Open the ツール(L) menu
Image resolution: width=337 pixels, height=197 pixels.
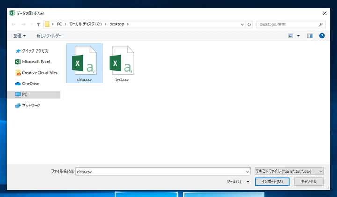(x=234, y=182)
